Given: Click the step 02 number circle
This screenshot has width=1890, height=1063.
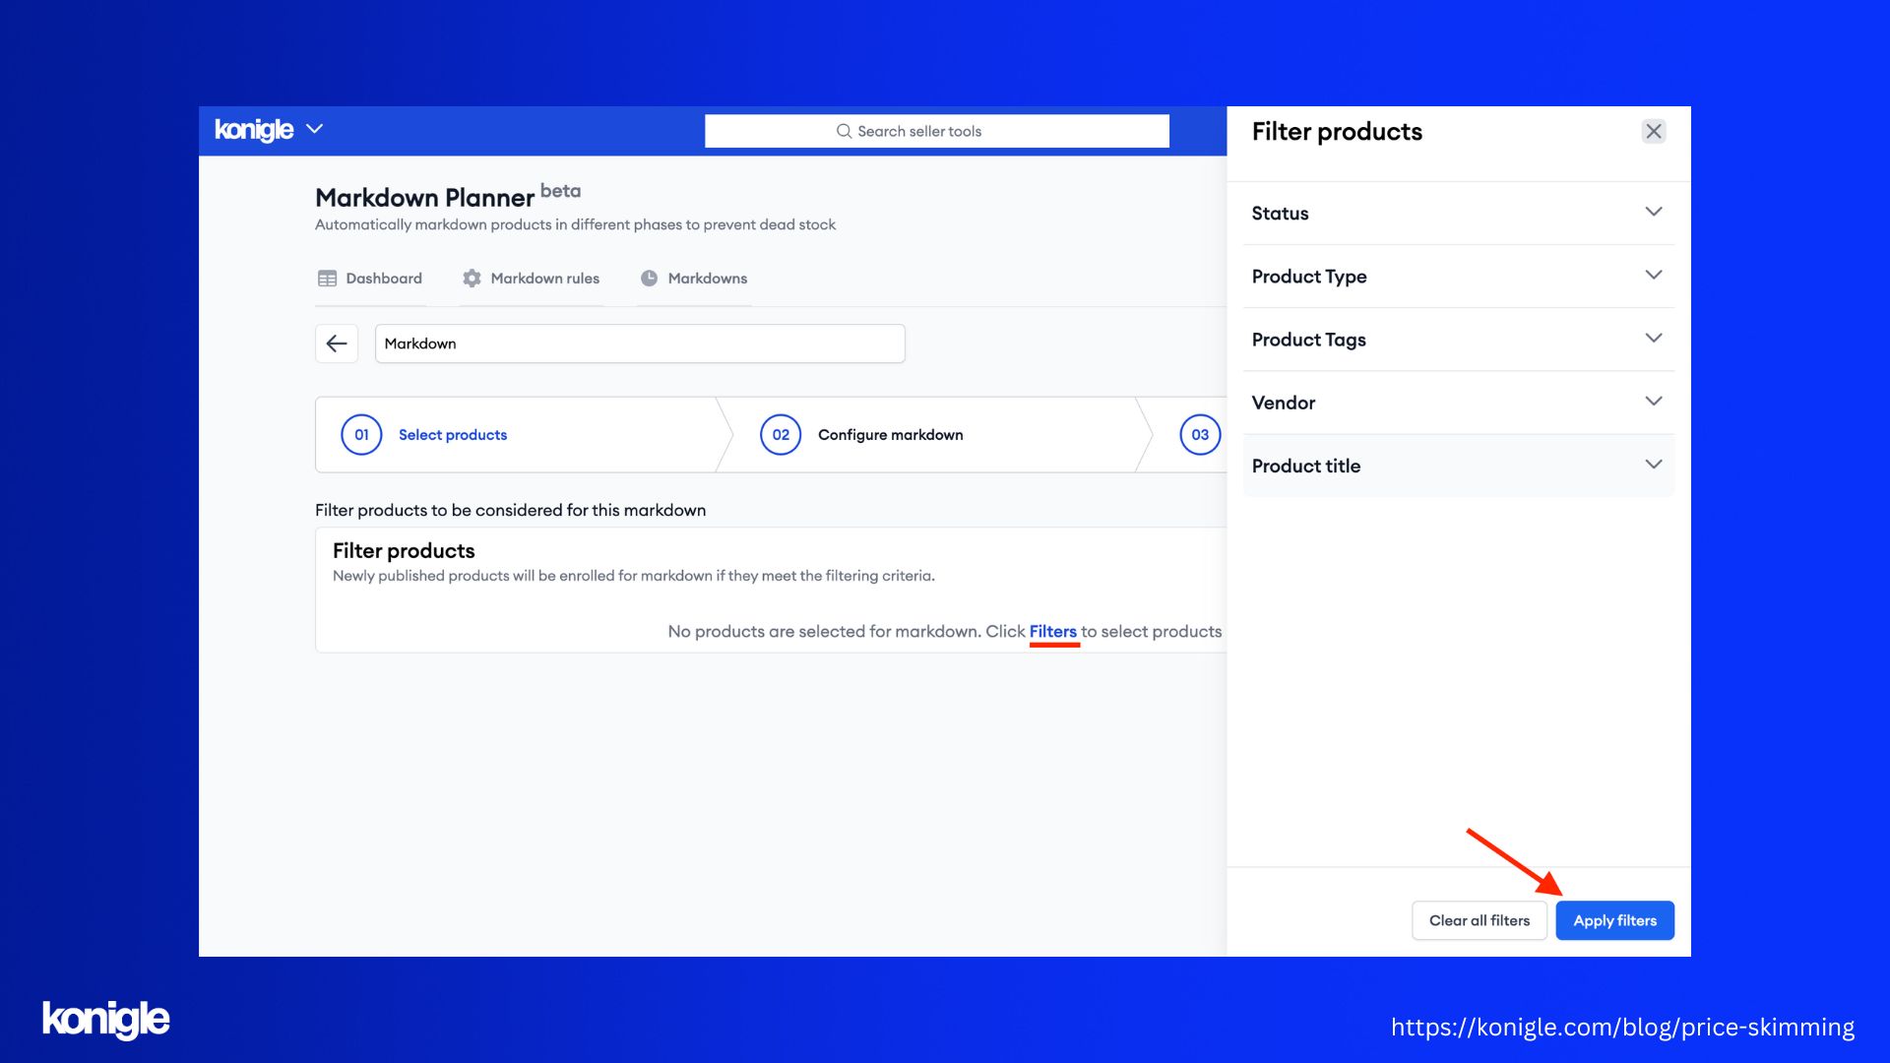Looking at the screenshot, I should tap(781, 434).
